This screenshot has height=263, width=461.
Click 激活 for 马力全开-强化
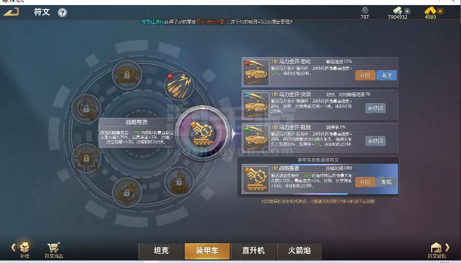click(x=386, y=75)
